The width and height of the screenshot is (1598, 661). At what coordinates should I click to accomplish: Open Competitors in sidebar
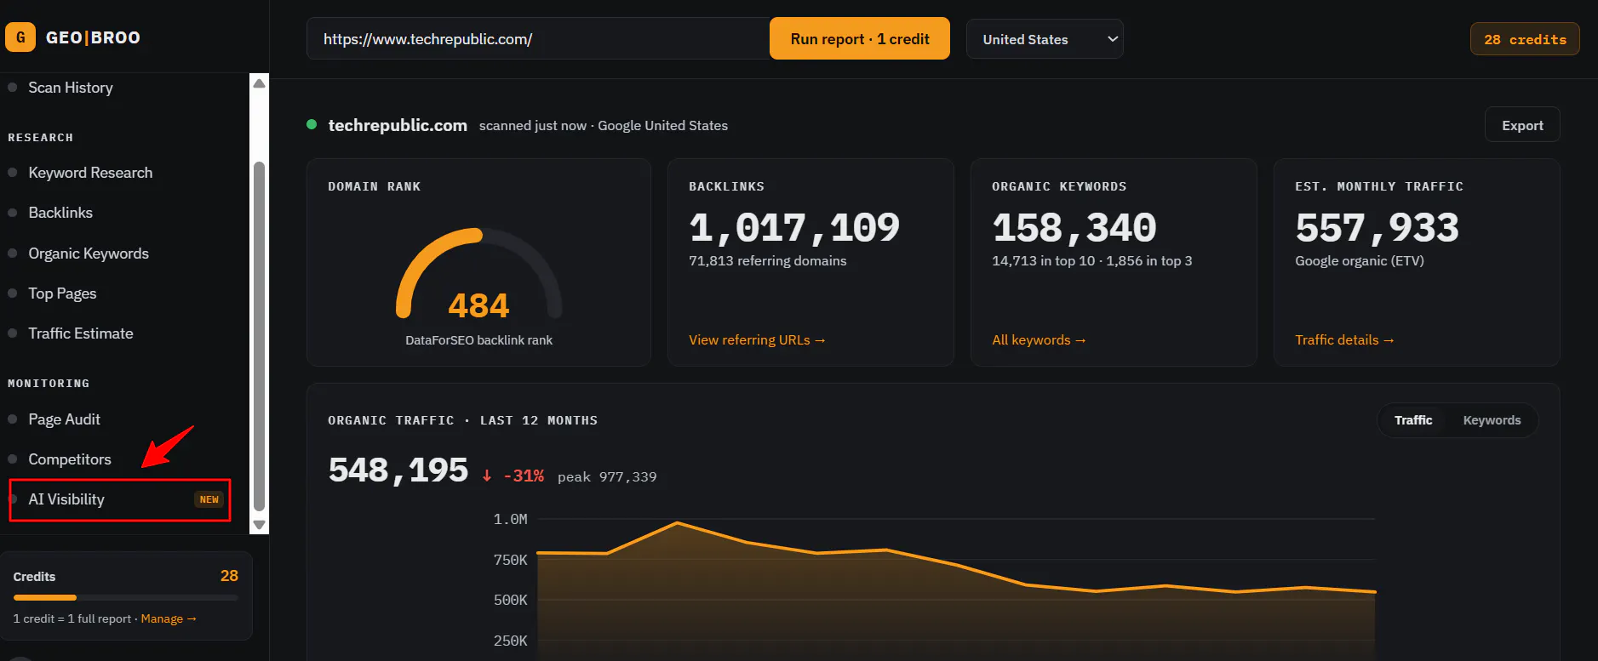(70, 459)
